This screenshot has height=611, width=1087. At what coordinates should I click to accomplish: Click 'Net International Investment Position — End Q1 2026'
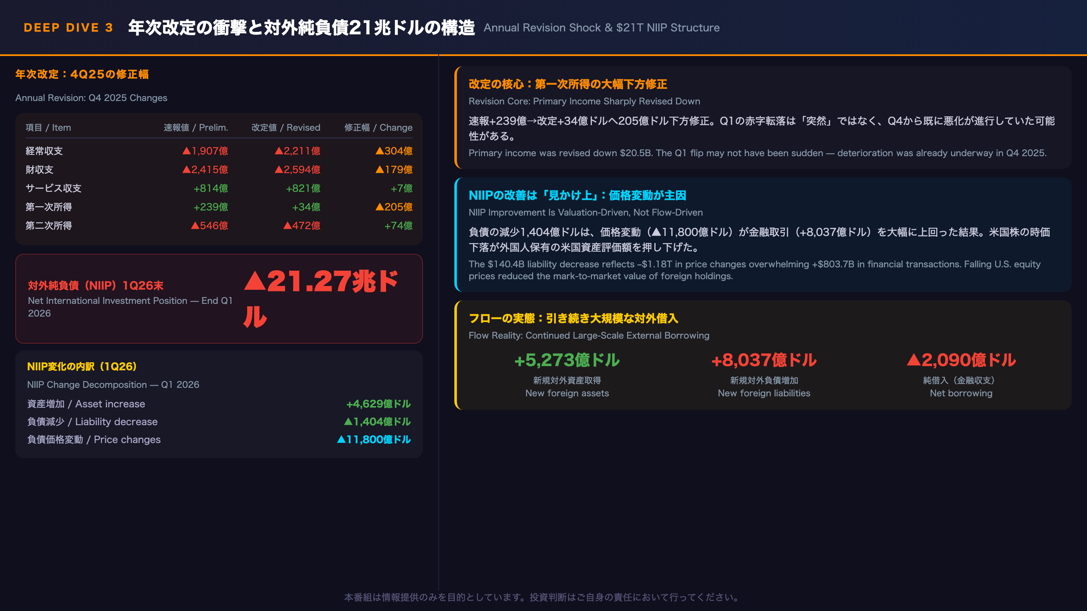click(x=130, y=307)
